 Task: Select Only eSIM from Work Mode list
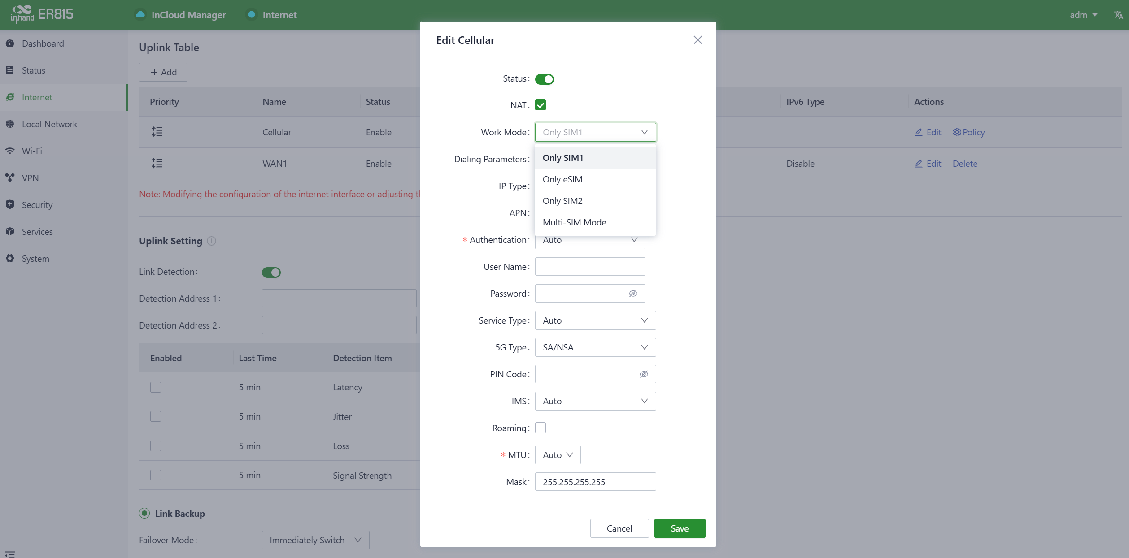(x=562, y=179)
